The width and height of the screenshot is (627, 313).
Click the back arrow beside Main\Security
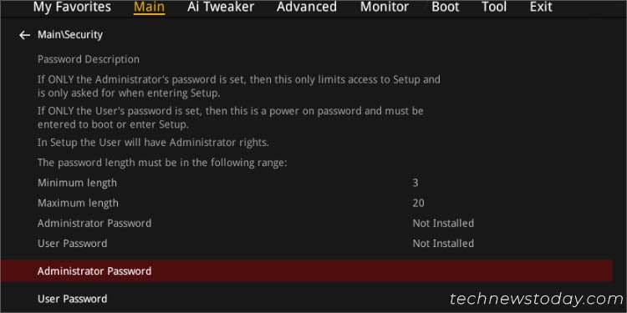25,36
